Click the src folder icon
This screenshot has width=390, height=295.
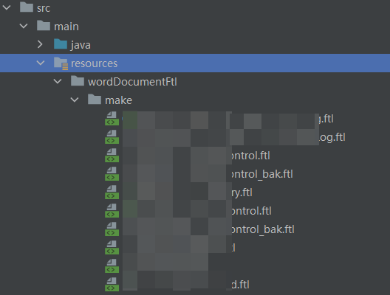click(x=27, y=7)
